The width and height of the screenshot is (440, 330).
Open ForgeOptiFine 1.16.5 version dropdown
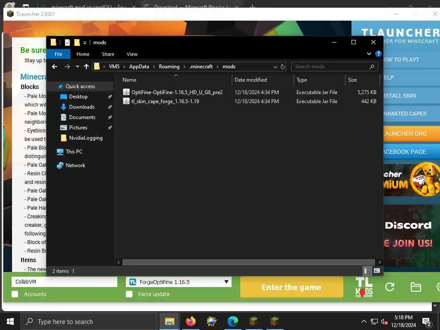tap(179, 282)
